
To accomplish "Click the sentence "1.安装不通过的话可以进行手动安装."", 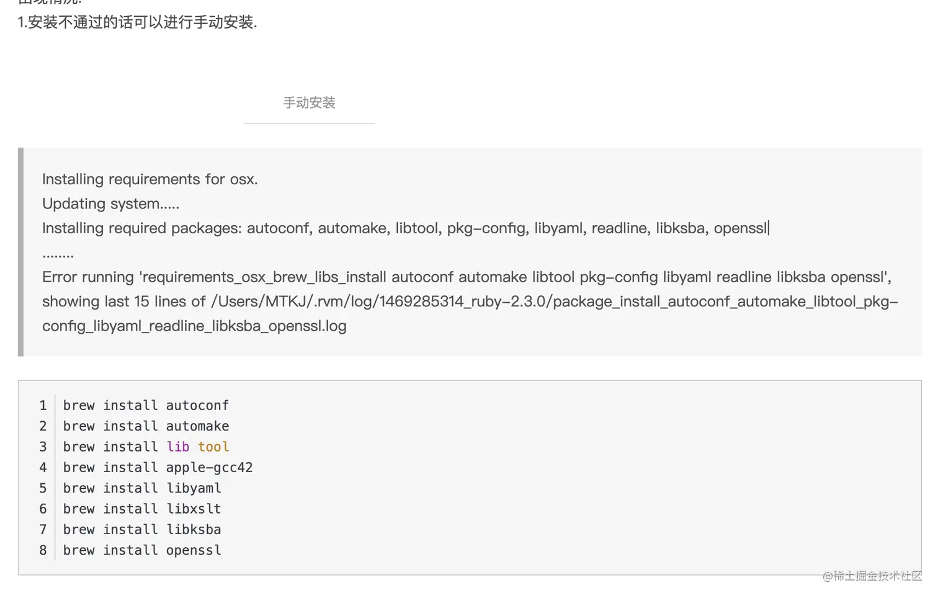I will click(137, 23).
